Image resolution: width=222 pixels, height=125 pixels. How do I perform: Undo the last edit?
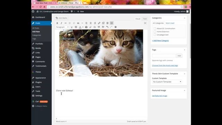coord(107,27)
